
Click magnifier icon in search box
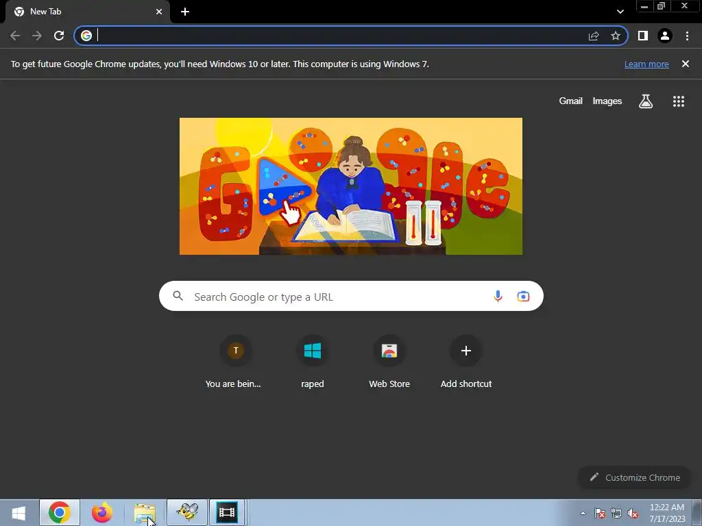178,296
